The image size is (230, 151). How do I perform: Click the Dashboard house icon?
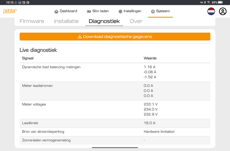pos(56,12)
